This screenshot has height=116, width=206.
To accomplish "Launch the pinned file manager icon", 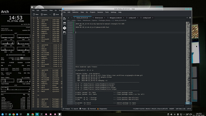I will [x=10, y=114].
